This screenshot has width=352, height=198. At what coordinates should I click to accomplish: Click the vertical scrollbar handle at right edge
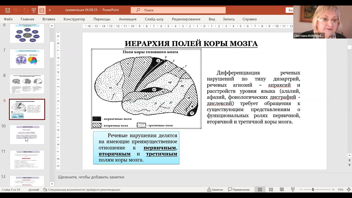coord(350,47)
